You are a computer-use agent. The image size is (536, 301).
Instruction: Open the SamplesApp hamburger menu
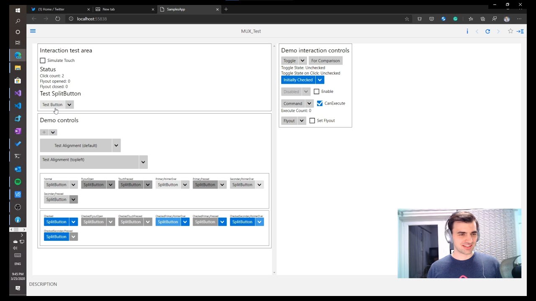[33, 31]
